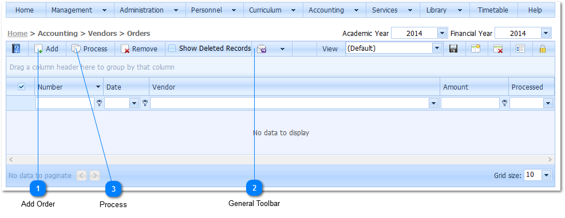Image resolution: width=565 pixels, height=218 pixels.
Task: Click the previous page arrow button
Action: (82, 176)
